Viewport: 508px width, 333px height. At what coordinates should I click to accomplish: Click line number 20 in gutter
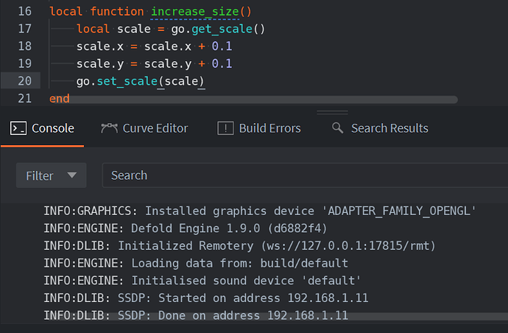click(x=23, y=81)
